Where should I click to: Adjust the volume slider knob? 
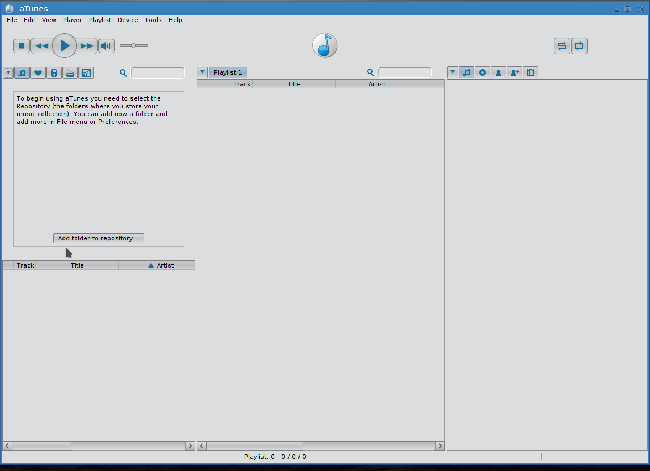134,45
